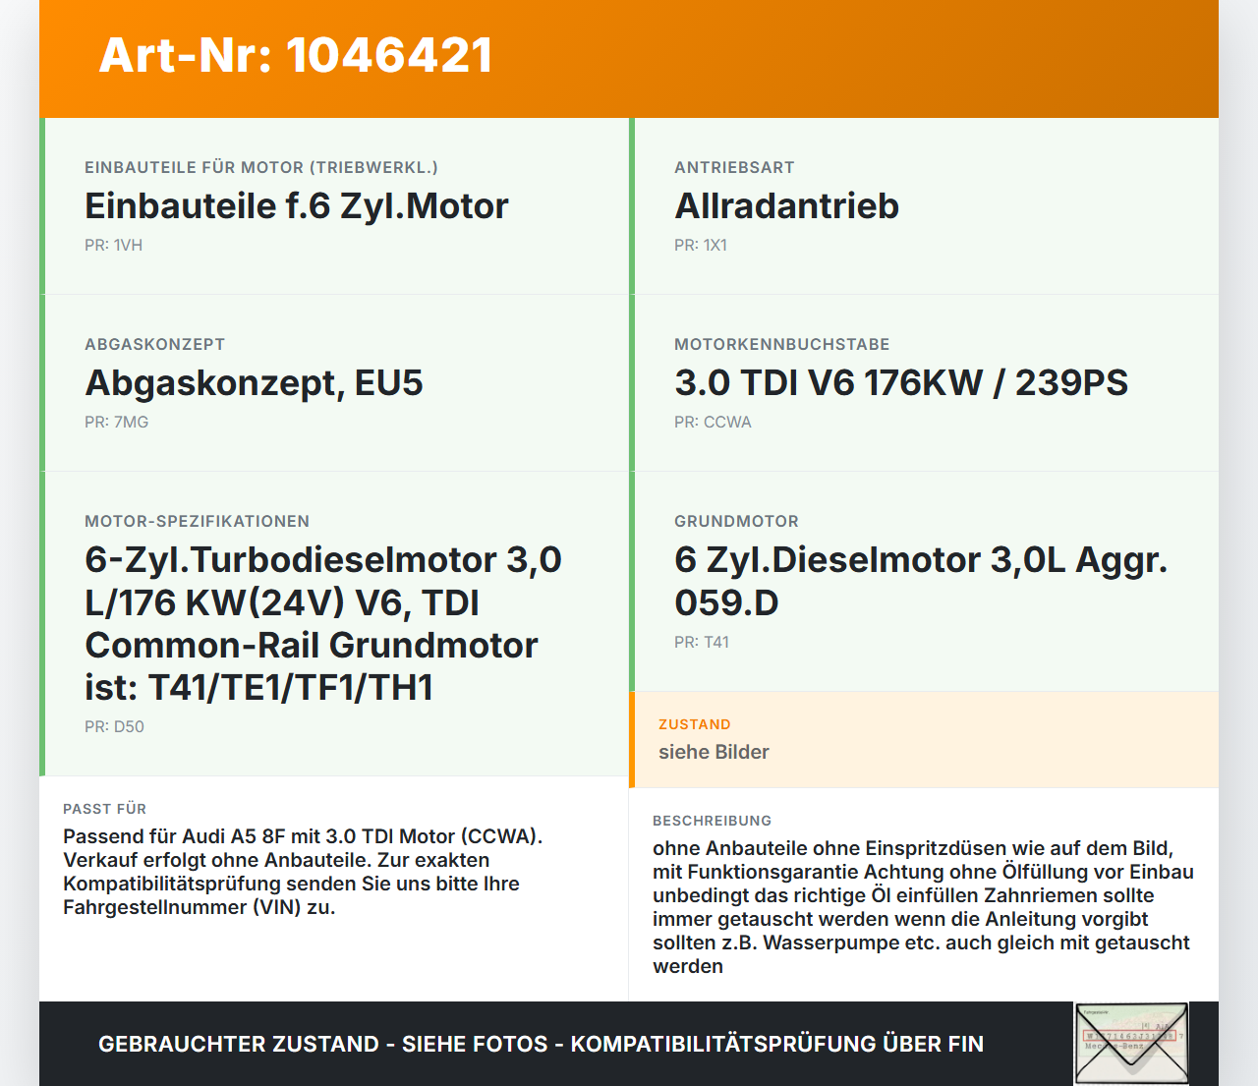Click the 'Abgaskonzept, EU5' value
Viewport: 1258px width, 1086px height.
[x=254, y=382]
